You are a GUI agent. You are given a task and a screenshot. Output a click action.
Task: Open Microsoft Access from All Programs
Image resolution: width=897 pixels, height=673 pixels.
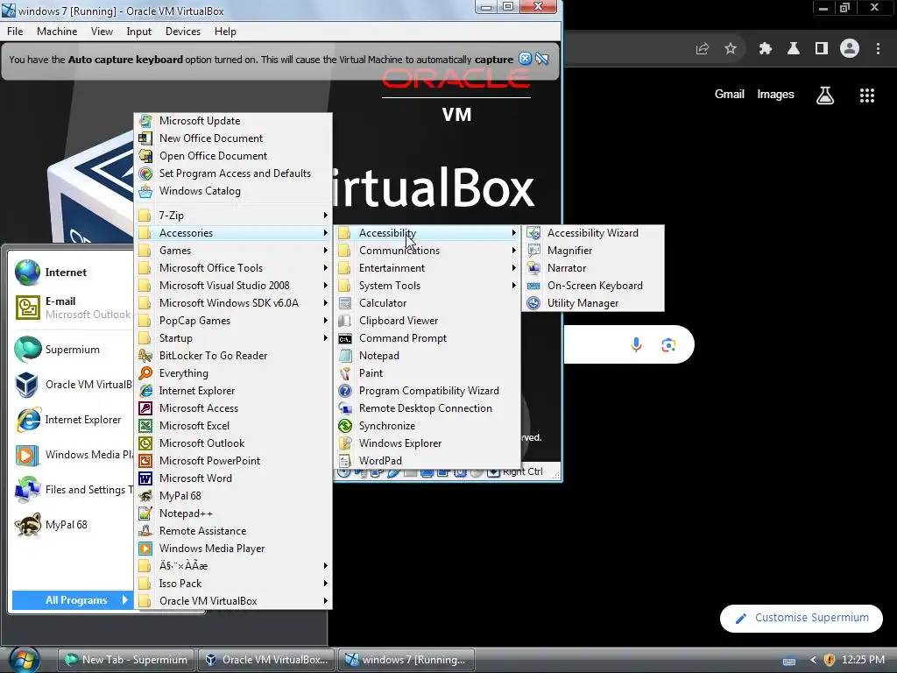click(x=233, y=408)
